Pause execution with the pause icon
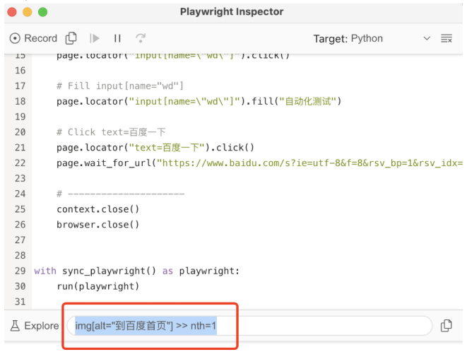The height and width of the screenshot is (364, 467). (117, 38)
